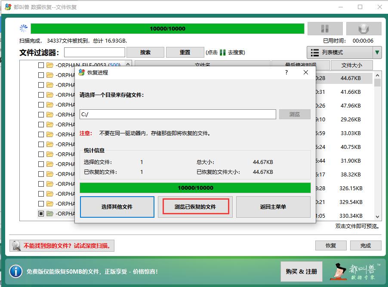The width and height of the screenshot is (388, 287).
Task: Select the 29.26KB file size cell
Action: click(351, 119)
